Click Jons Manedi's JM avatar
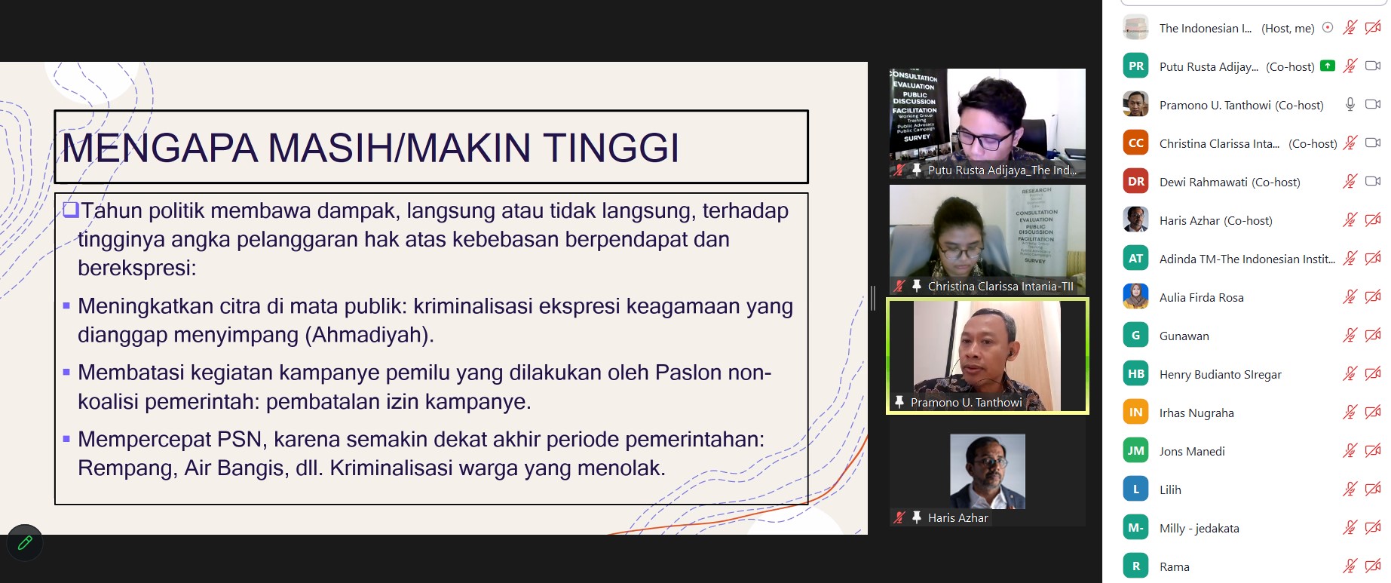 1135,451
